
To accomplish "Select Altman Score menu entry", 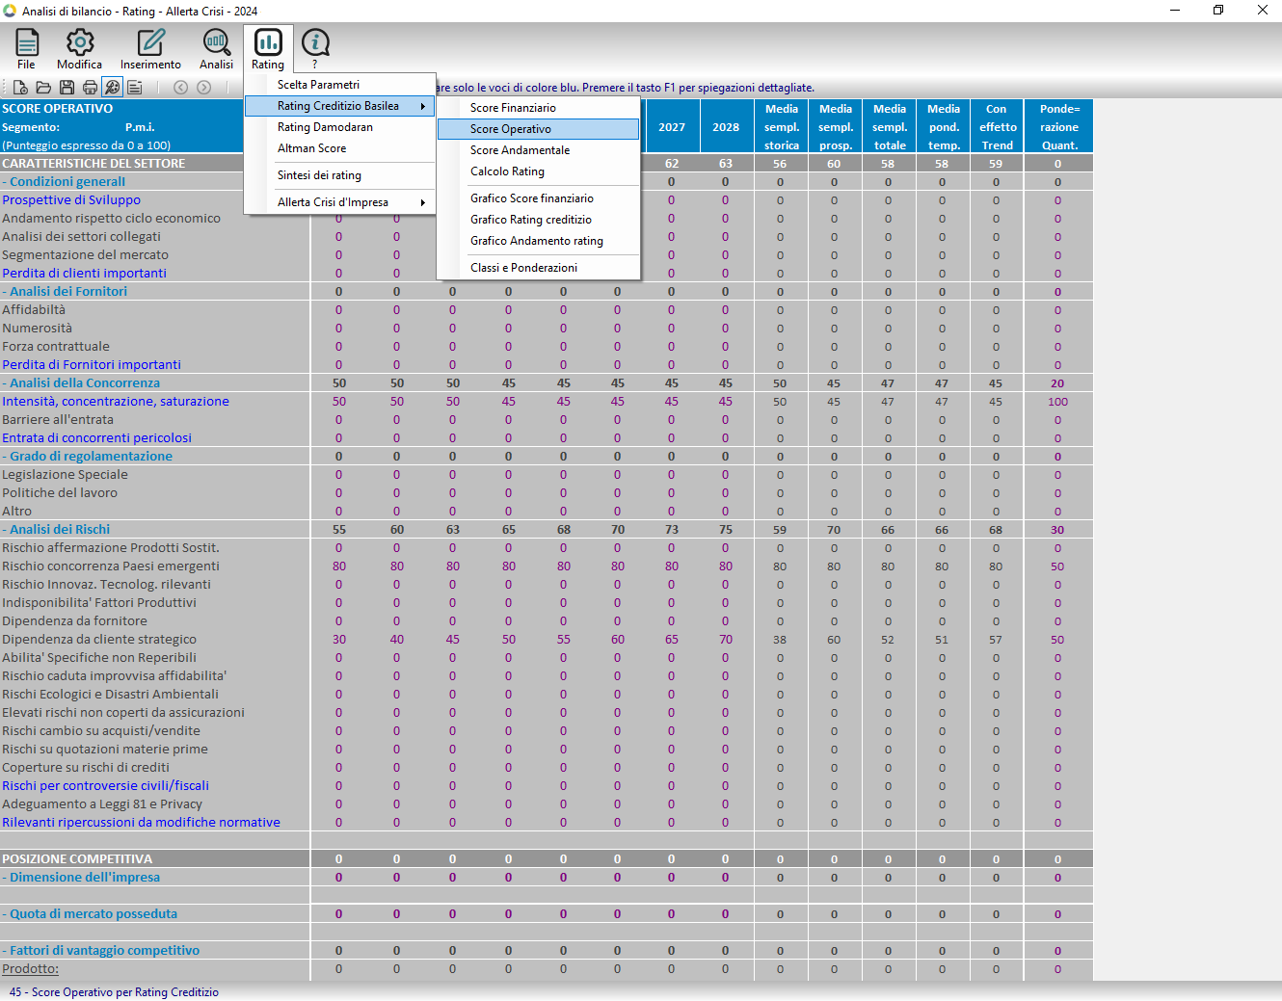I will (339, 148).
